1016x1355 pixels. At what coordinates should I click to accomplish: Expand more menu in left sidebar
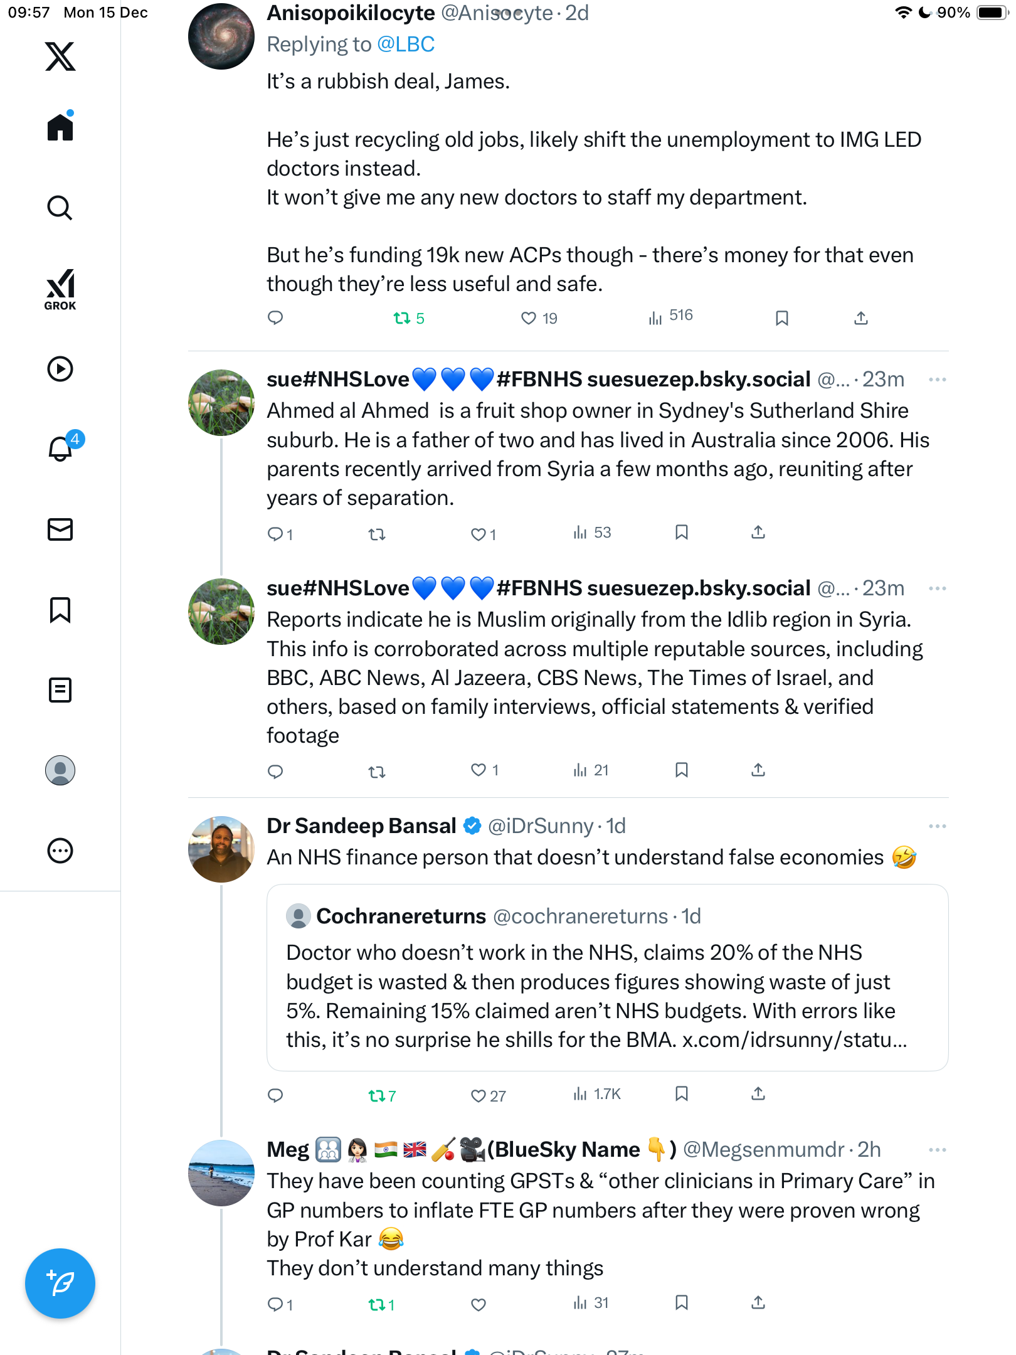(60, 851)
